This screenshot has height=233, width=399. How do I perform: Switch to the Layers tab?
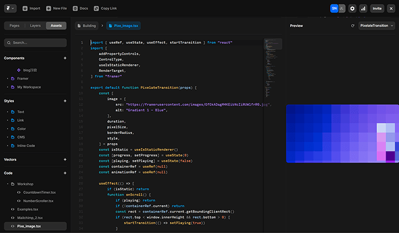point(35,26)
